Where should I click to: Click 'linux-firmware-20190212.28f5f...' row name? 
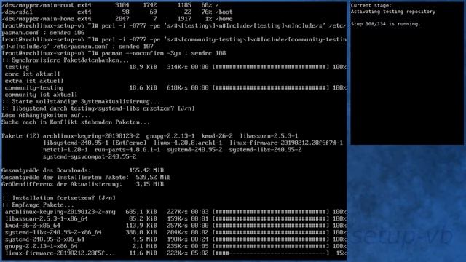pos(60,253)
